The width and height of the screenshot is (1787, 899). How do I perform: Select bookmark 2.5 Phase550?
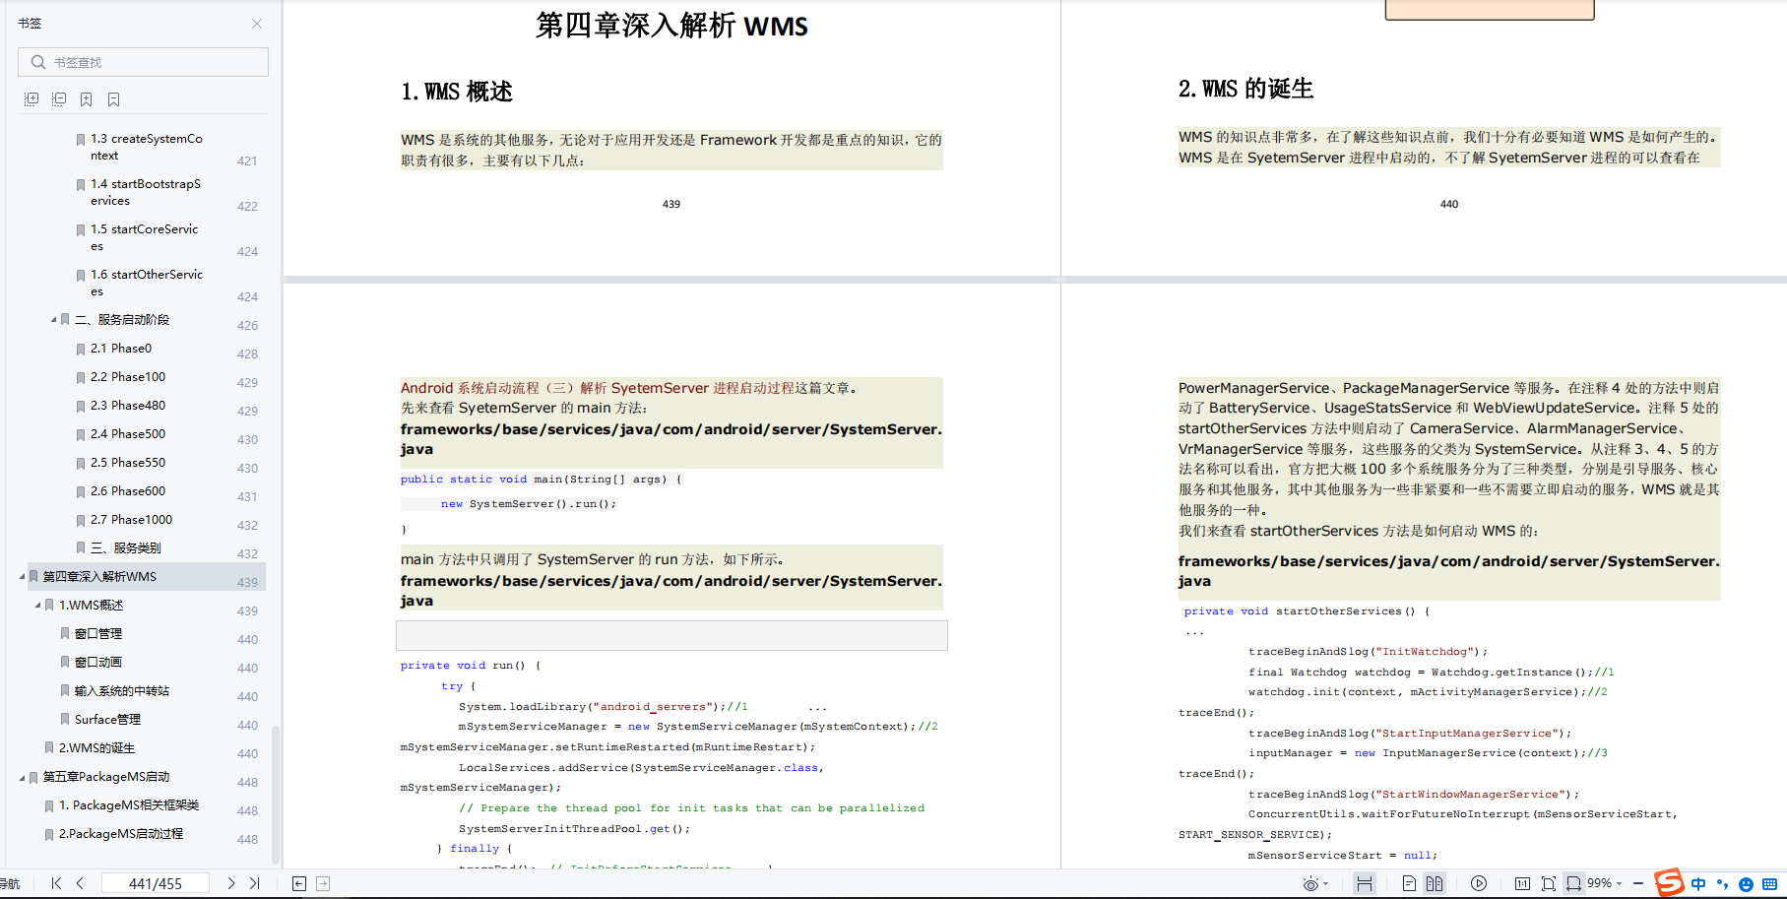[x=128, y=463]
